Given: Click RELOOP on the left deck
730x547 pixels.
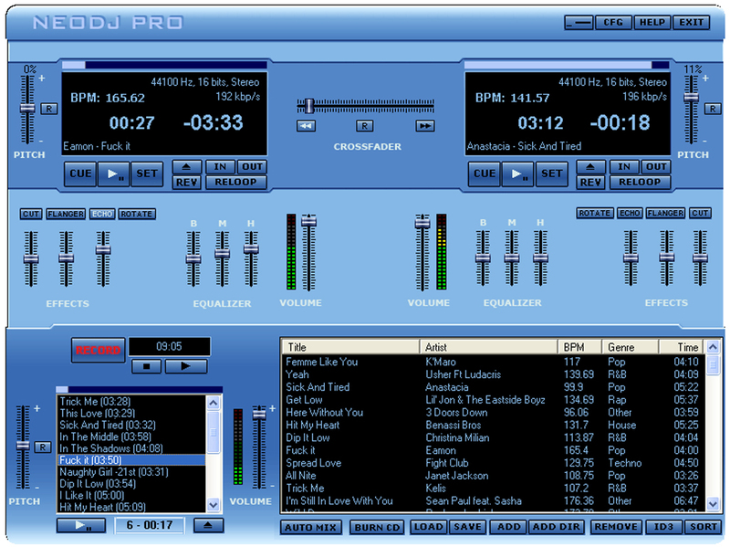Looking at the screenshot, I should pos(235,183).
